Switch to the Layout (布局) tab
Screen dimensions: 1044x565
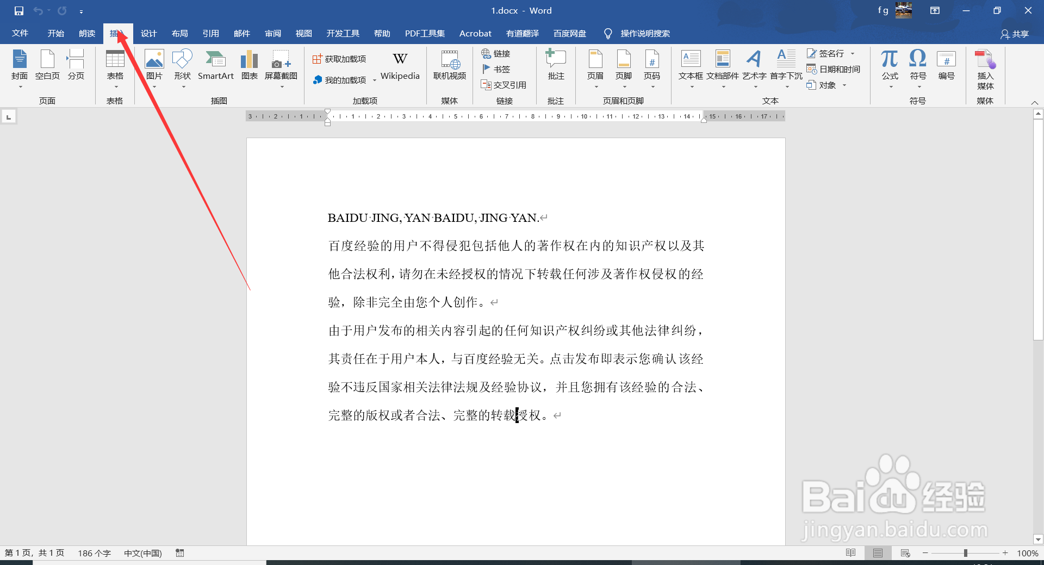click(x=179, y=34)
